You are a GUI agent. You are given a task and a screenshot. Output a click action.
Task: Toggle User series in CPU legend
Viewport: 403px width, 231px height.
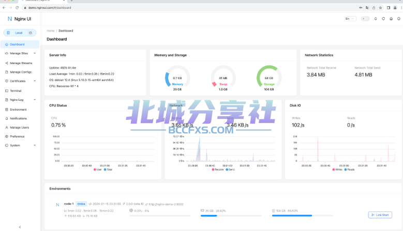click(x=98, y=170)
